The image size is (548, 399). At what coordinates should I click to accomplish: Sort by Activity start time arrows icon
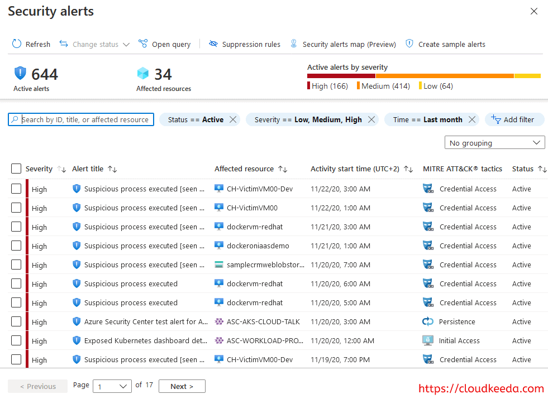(x=408, y=169)
